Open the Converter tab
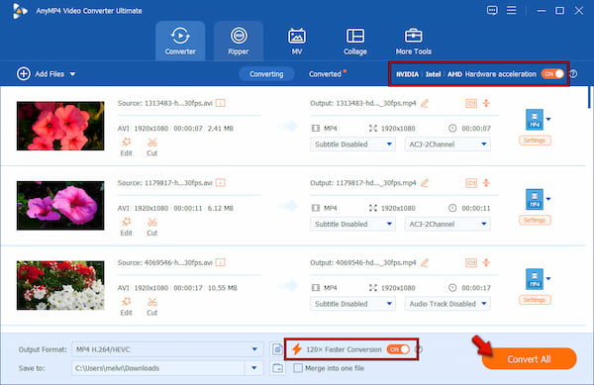 (180, 42)
